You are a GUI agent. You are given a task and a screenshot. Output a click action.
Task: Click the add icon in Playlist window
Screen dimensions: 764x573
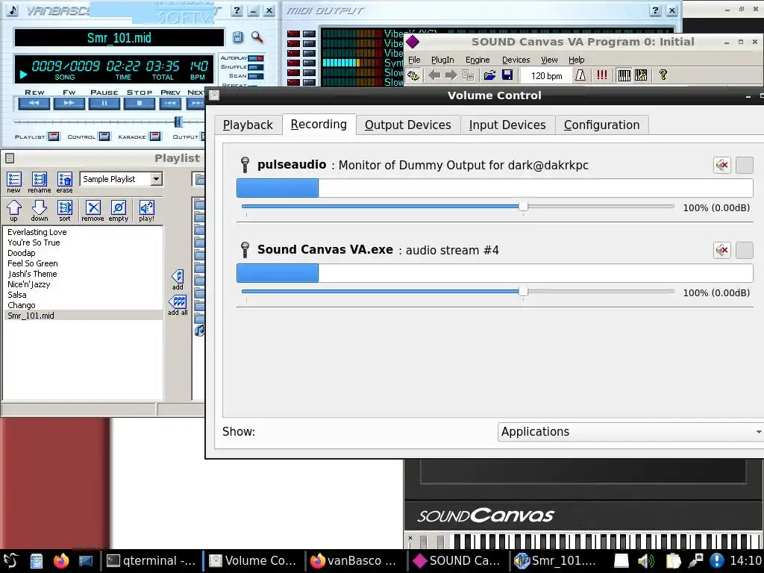(178, 280)
